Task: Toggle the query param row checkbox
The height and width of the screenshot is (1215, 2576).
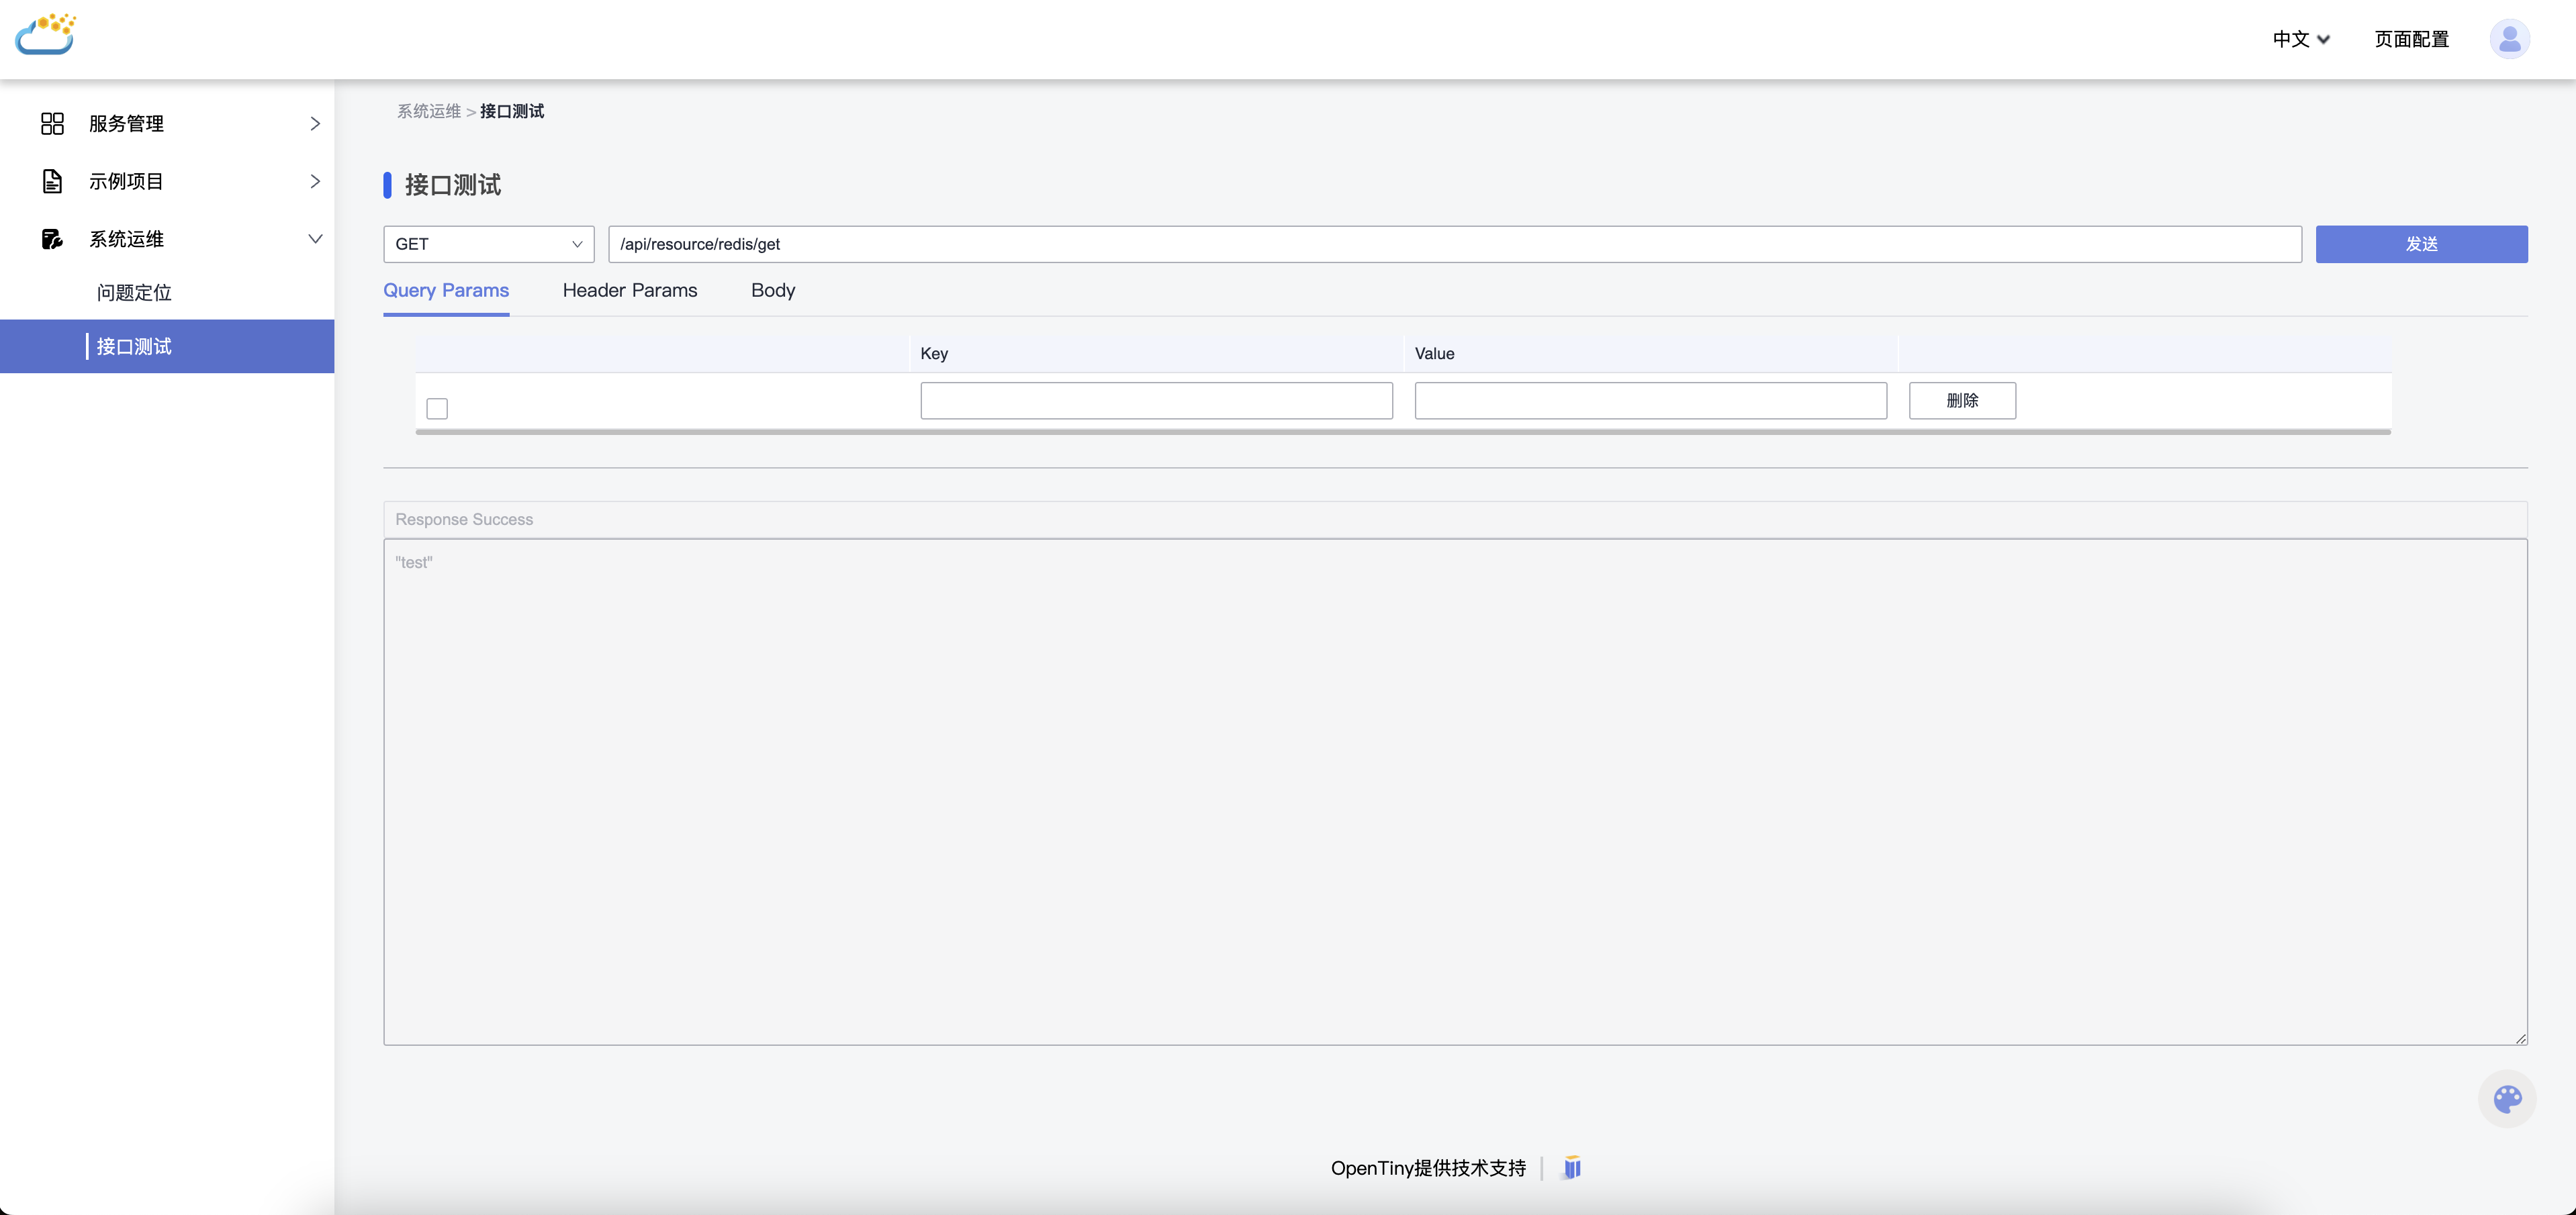Action: (x=437, y=408)
